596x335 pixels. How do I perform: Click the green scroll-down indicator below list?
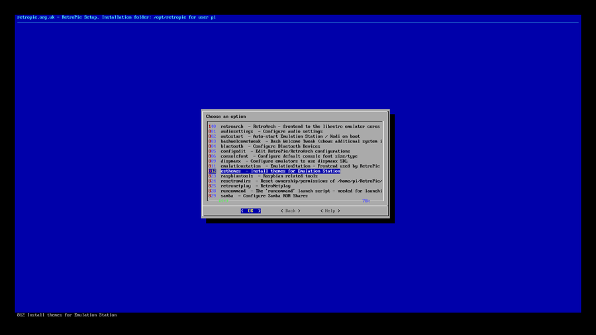224,201
